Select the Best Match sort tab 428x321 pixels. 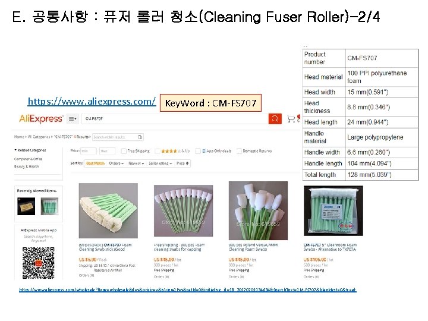pyautogui.click(x=95, y=163)
